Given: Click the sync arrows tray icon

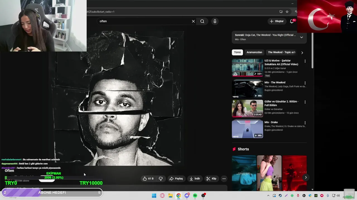Looking at the screenshot, I should coord(274,196).
